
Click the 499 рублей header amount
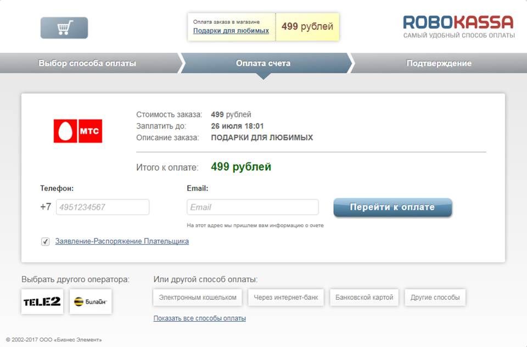pyautogui.click(x=307, y=26)
